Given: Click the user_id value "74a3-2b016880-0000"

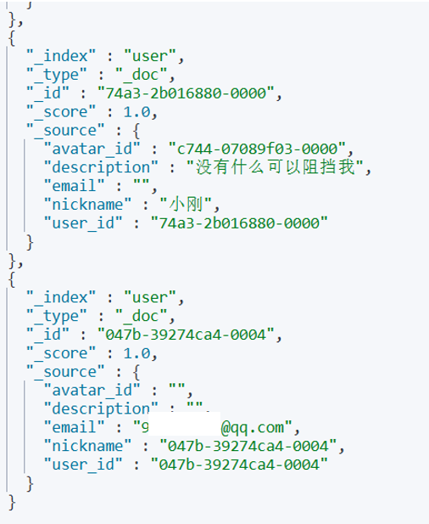Looking at the screenshot, I should pos(239,223).
